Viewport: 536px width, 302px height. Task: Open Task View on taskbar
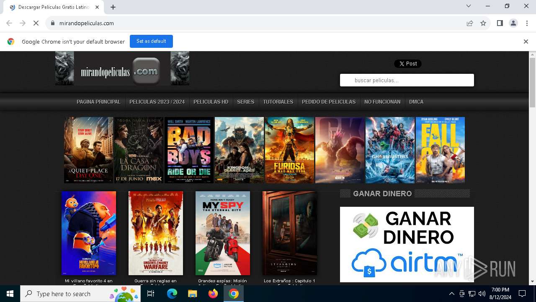(151, 294)
